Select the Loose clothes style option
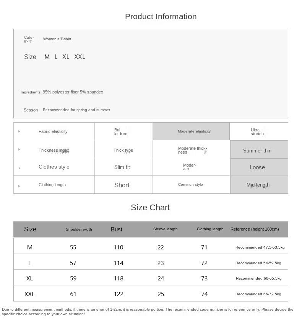The image size is (302, 321). (257, 167)
